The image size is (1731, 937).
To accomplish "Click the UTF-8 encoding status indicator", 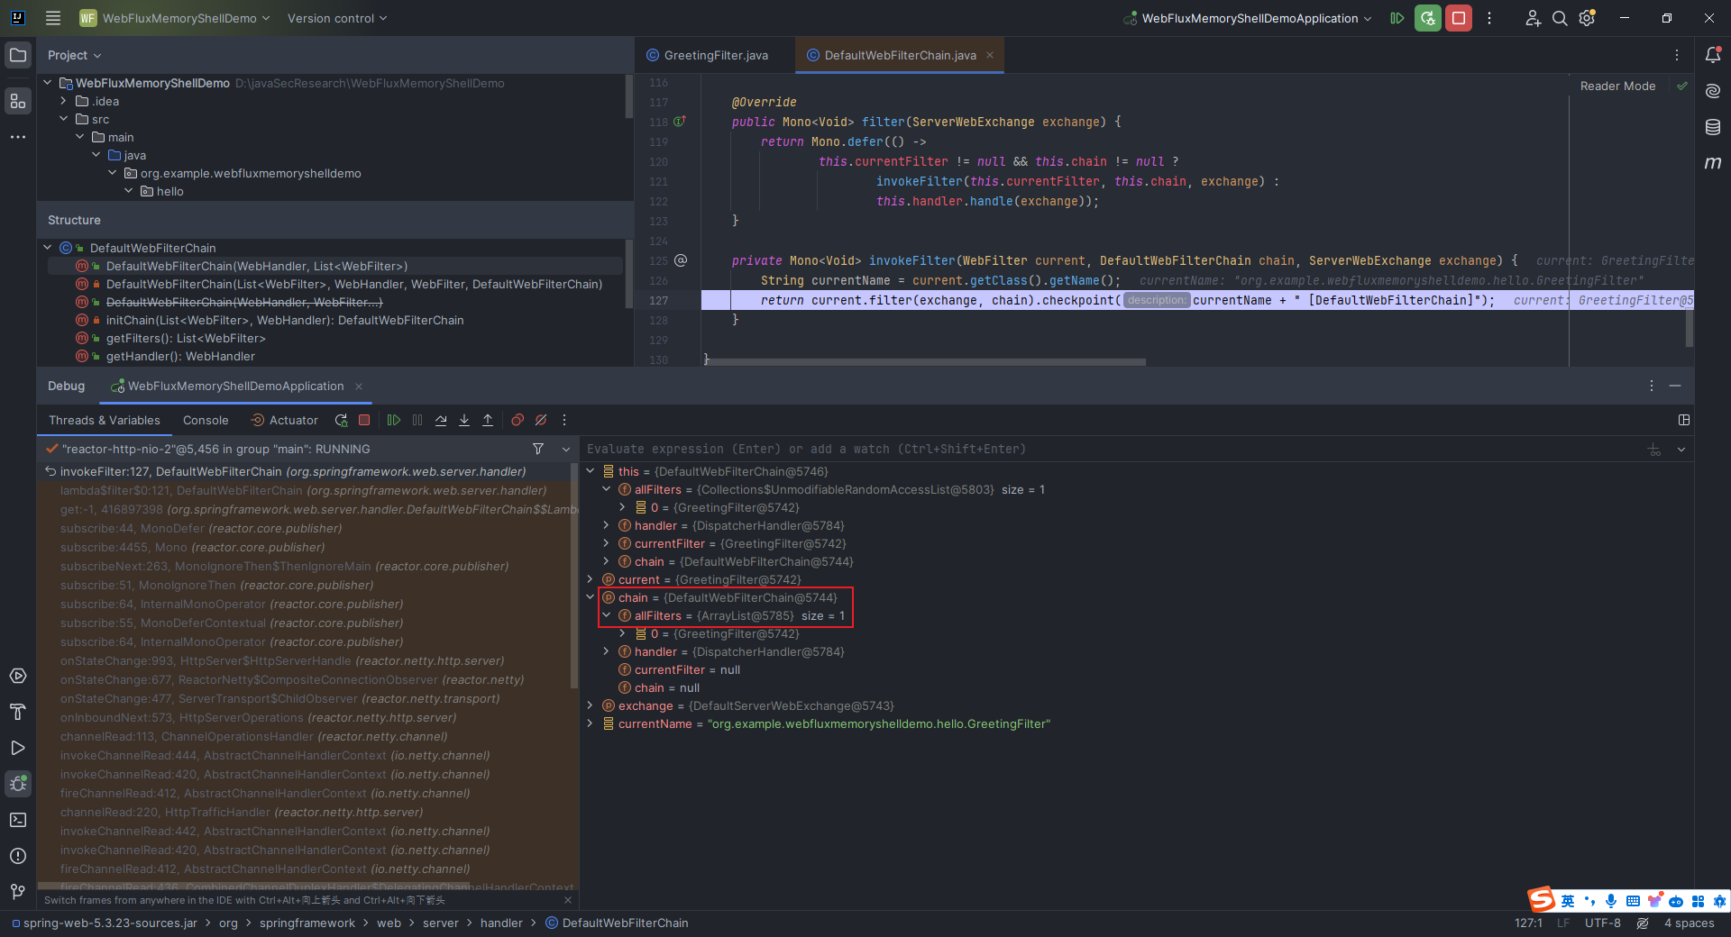I will (1603, 923).
